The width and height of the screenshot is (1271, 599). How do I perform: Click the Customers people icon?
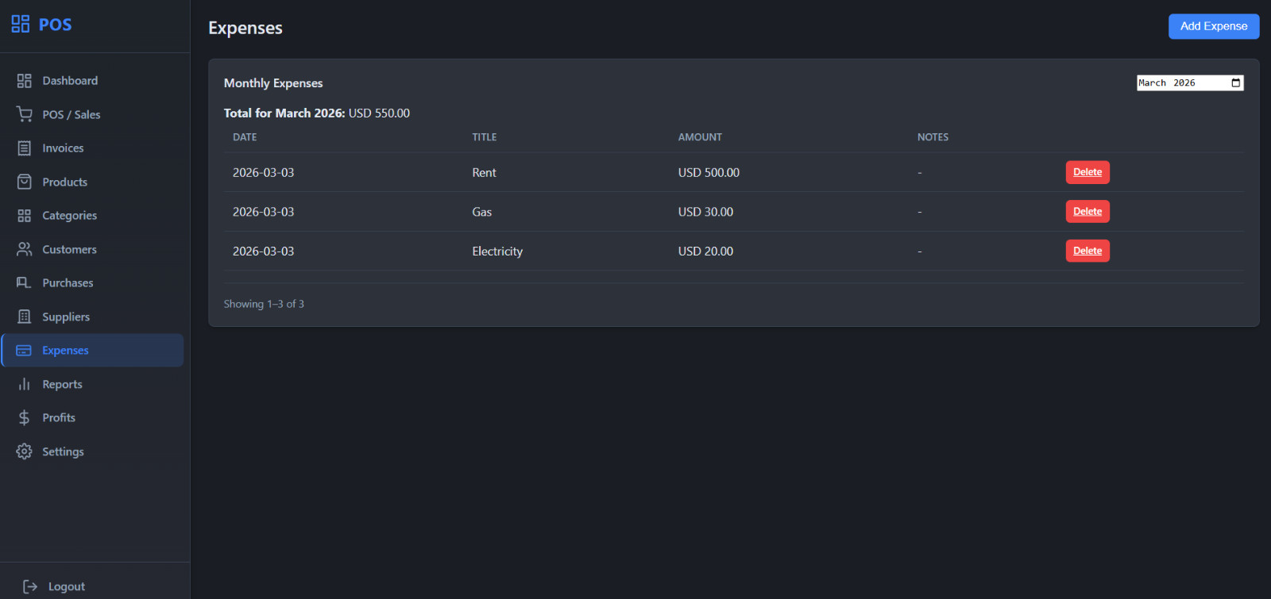click(25, 249)
